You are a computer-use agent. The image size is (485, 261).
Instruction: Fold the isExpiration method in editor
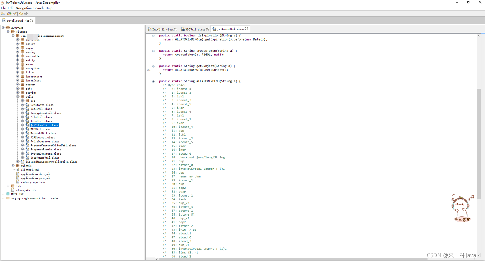[x=154, y=36]
